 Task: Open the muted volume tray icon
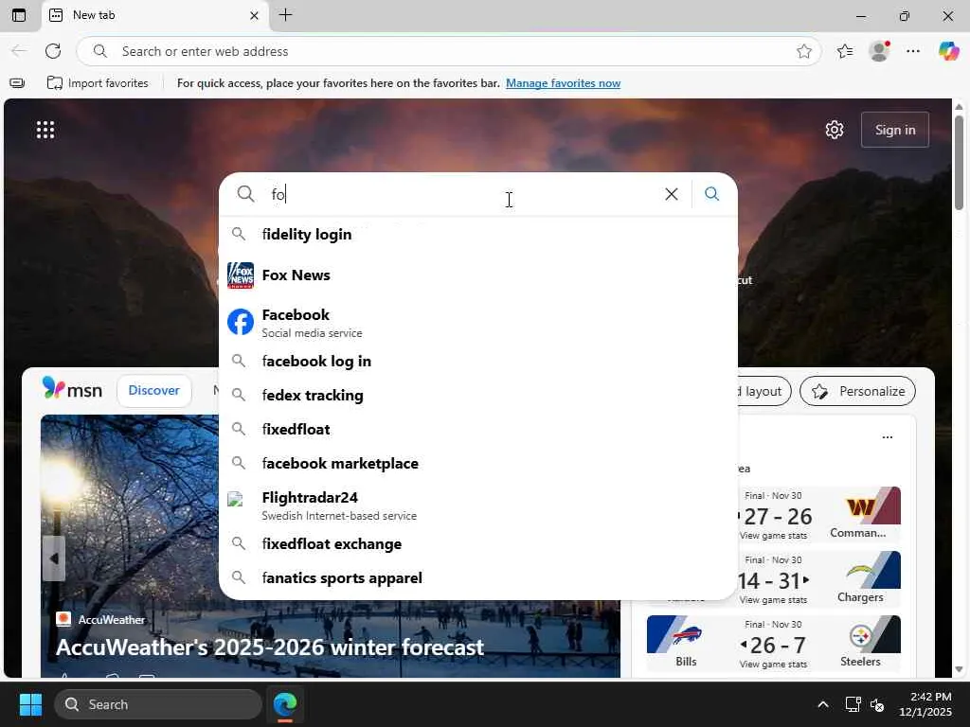point(877,704)
